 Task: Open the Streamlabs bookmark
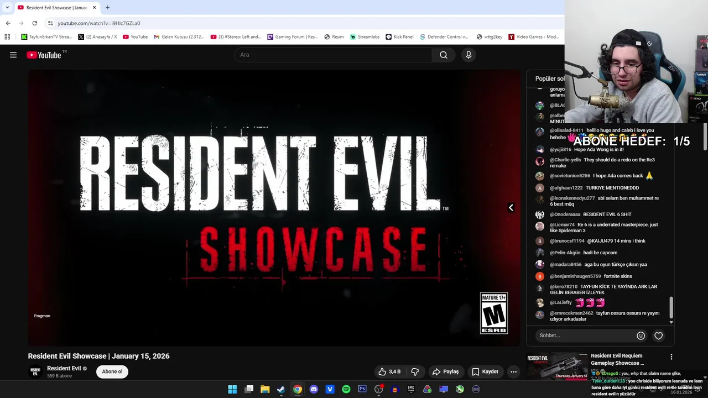pyautogui.click(x=364, y=36)
